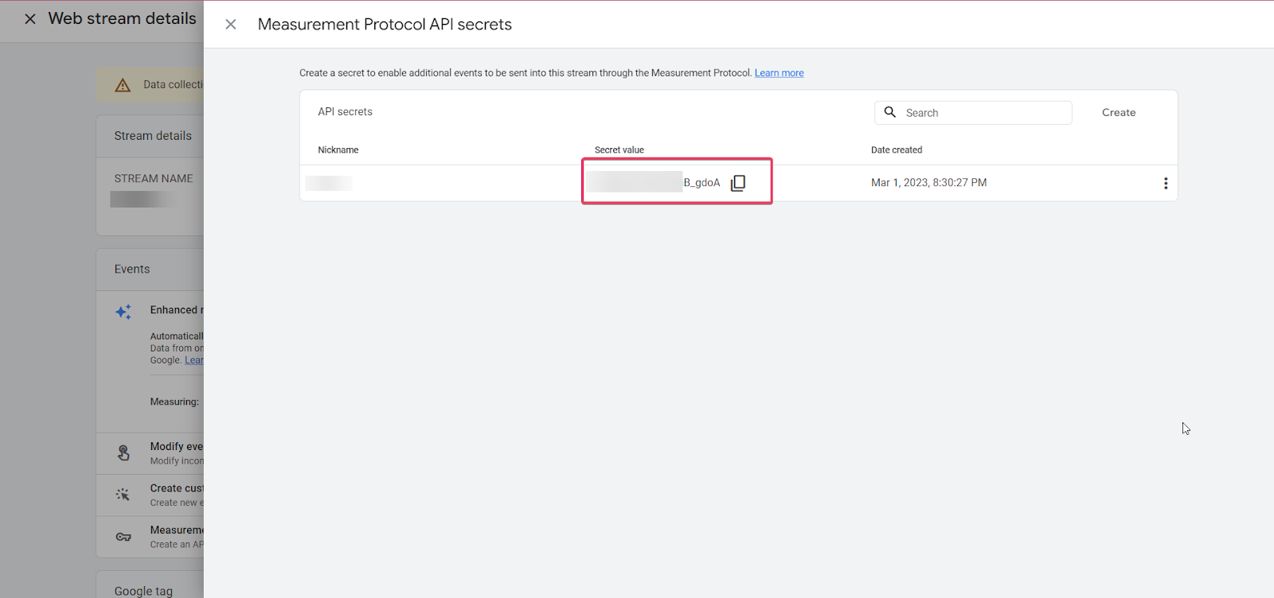This screenshot has width=1274, height=598.
Task: Click the Stream details section heading
Action: pyautogui.click(x=153, y=136)
